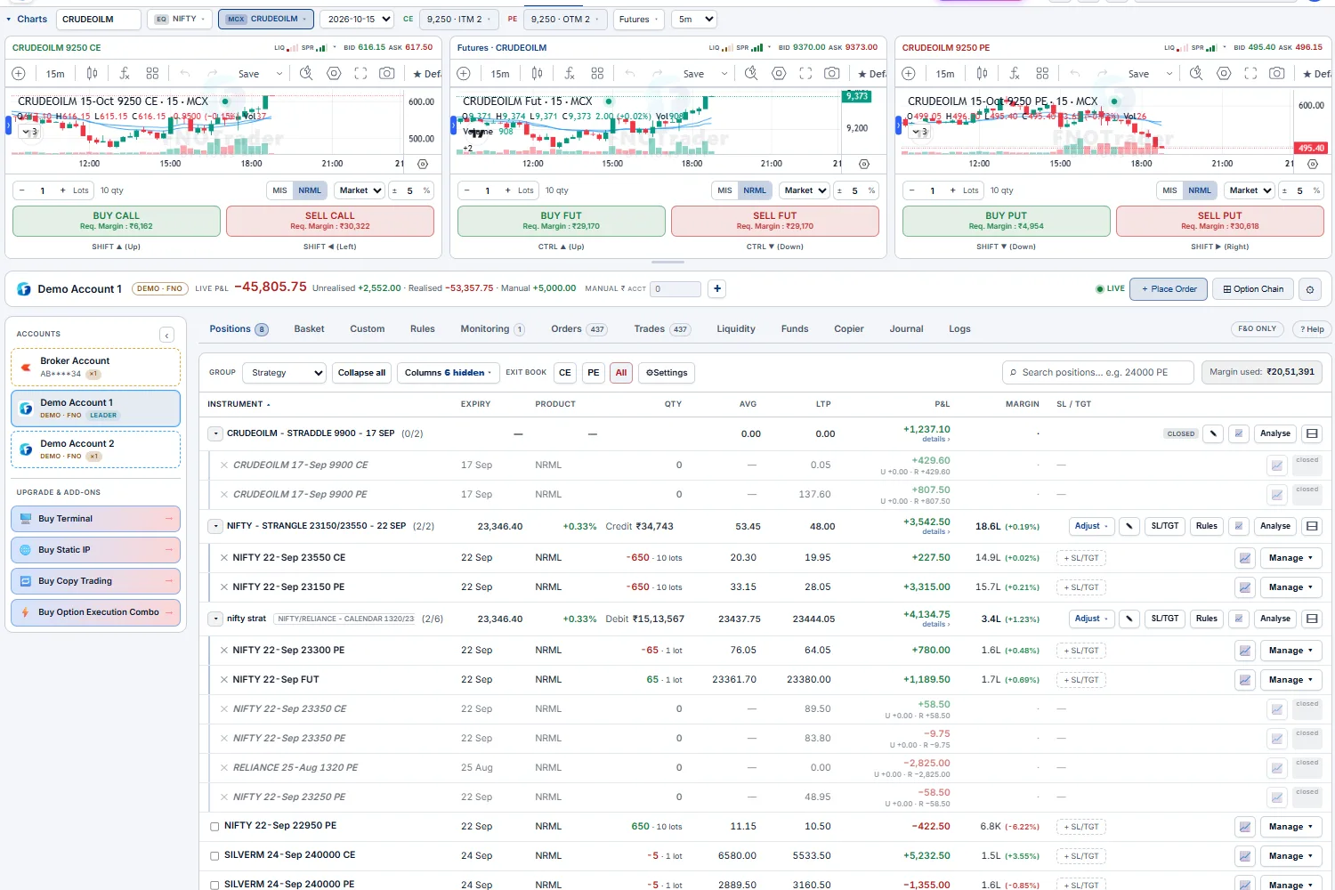Click the plus icon next to Manual account field

pyautogui.click(x=717, y=288)
